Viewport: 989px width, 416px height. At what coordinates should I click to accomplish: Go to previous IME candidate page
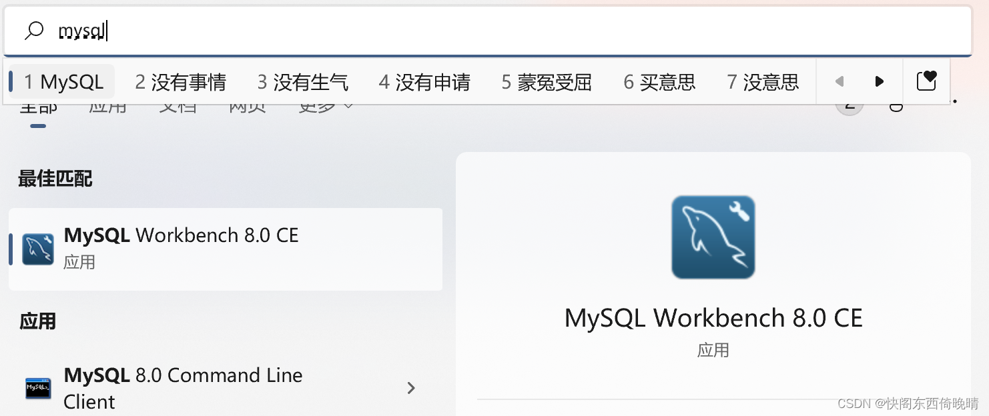pyautogui.click(x=840, y=81)
